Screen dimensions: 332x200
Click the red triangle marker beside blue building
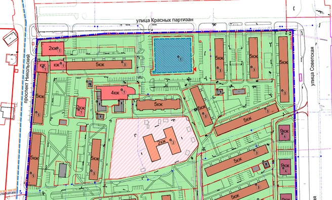[195, 69]
